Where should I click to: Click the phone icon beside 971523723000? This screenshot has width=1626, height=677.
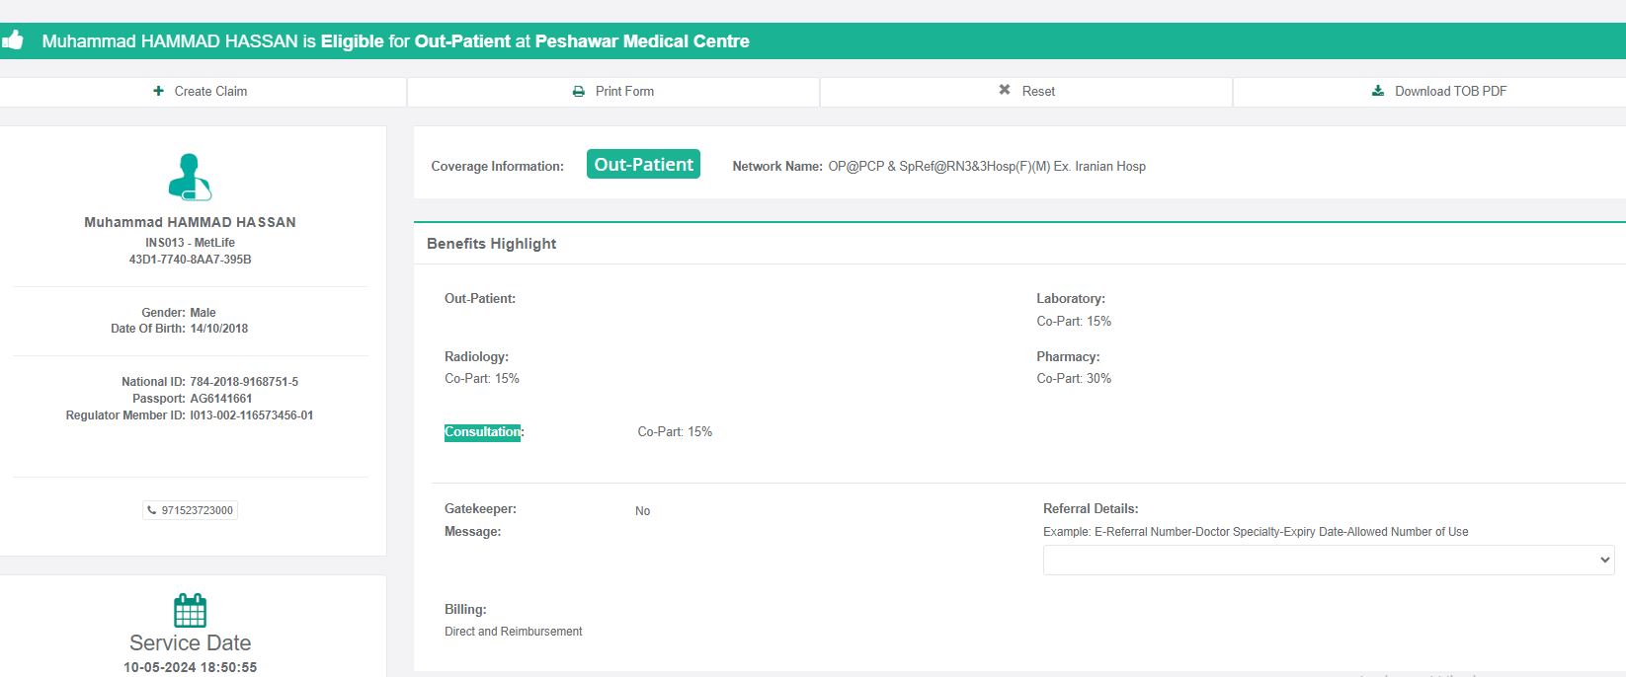coord(151,510)
